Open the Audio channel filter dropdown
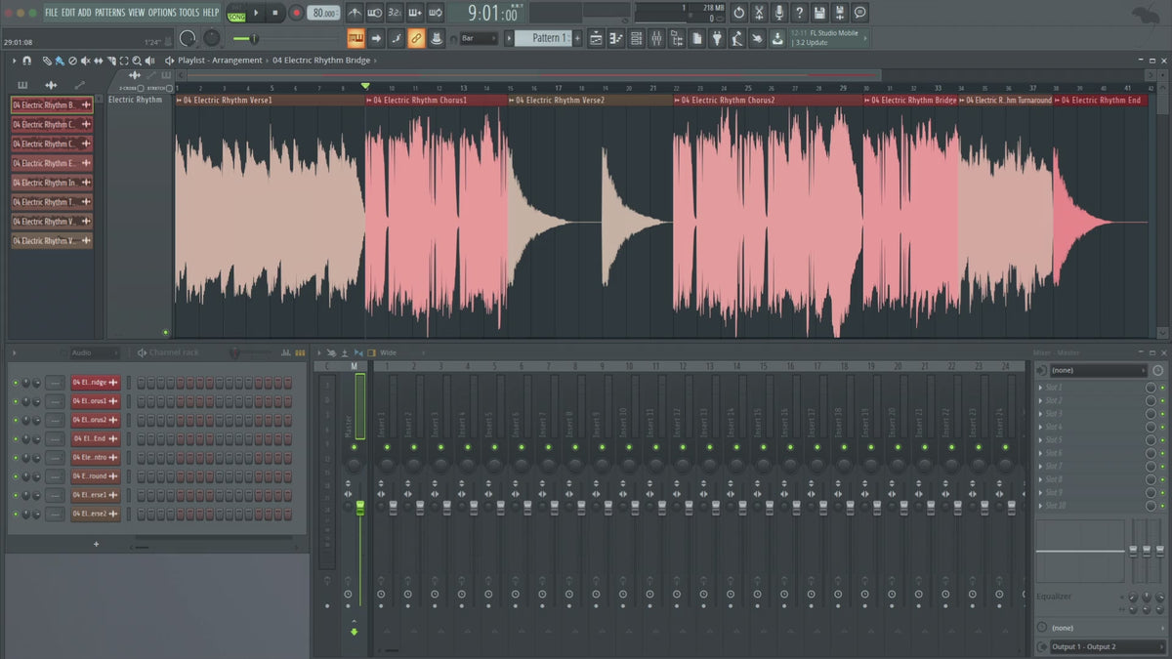 94,352
